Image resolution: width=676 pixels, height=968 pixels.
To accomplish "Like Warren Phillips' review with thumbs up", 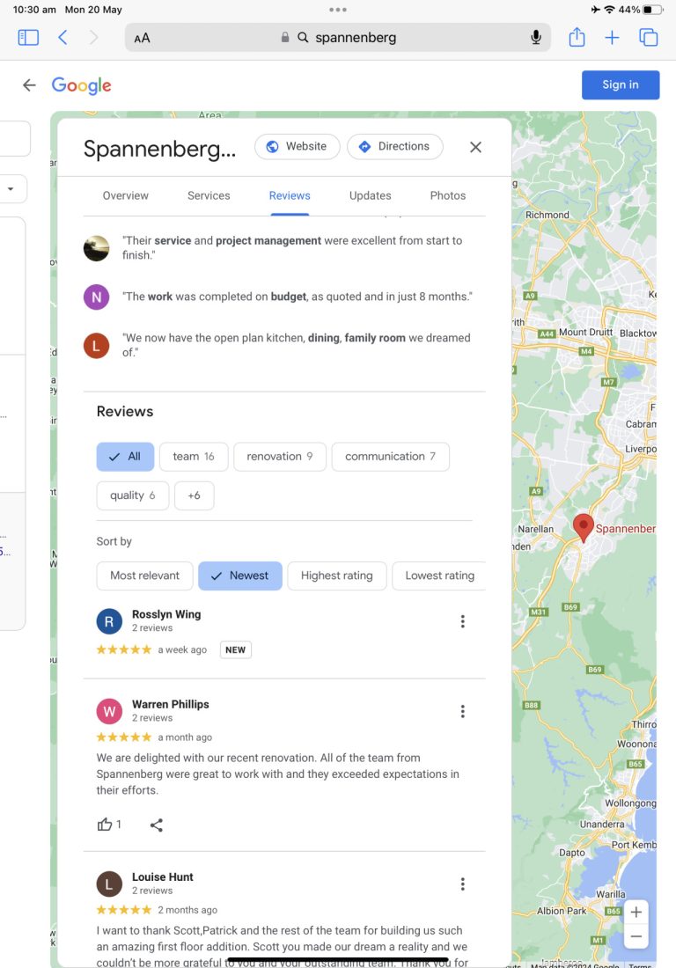I will [106, 825].
